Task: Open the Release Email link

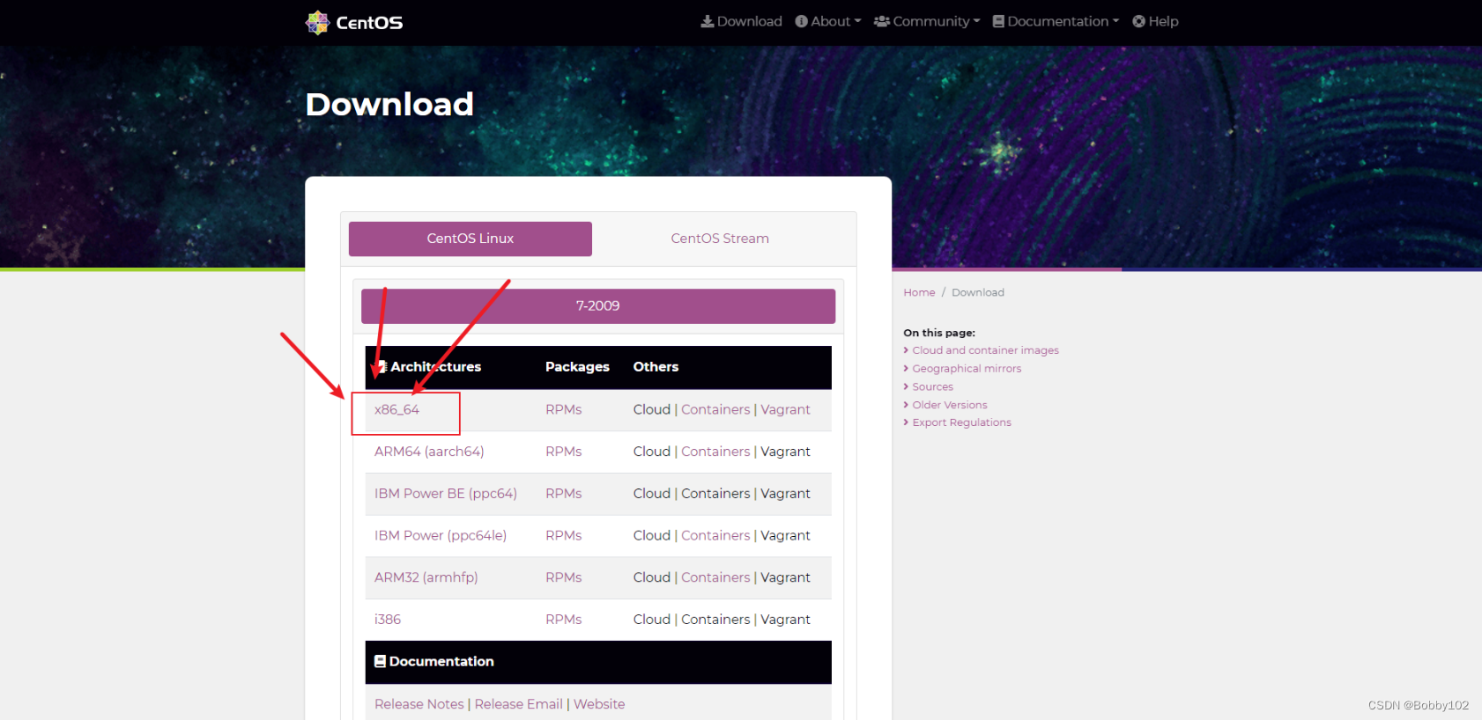Action: pyautogui.click(x=518, y=704)
